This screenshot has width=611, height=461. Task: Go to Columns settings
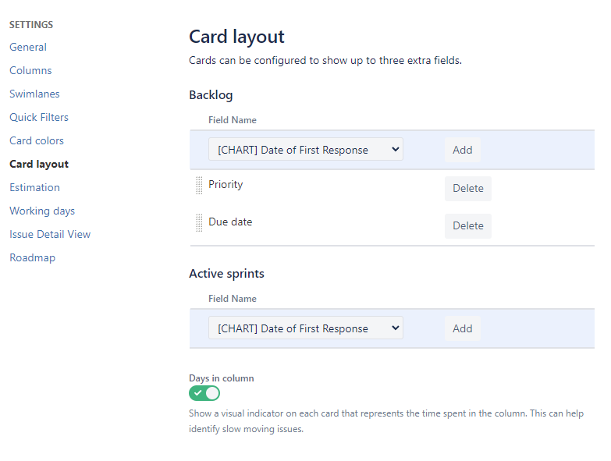(30, 70)
